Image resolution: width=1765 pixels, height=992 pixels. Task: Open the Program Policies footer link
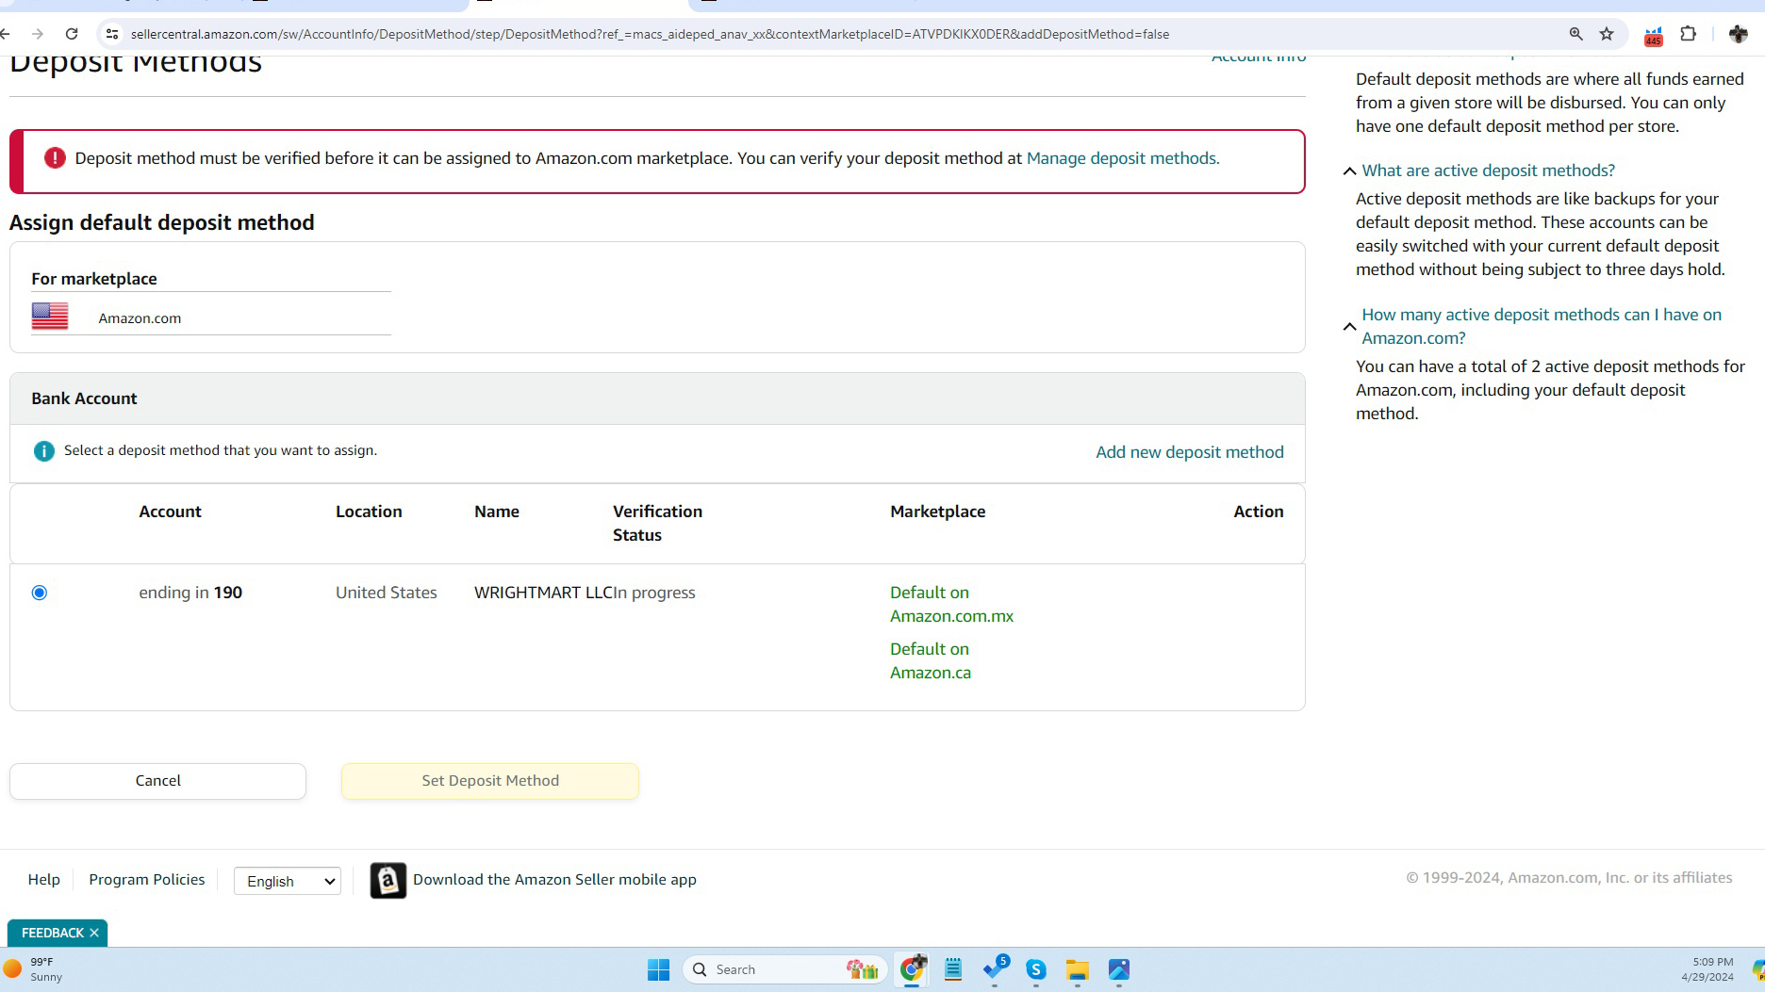(147, 879)
